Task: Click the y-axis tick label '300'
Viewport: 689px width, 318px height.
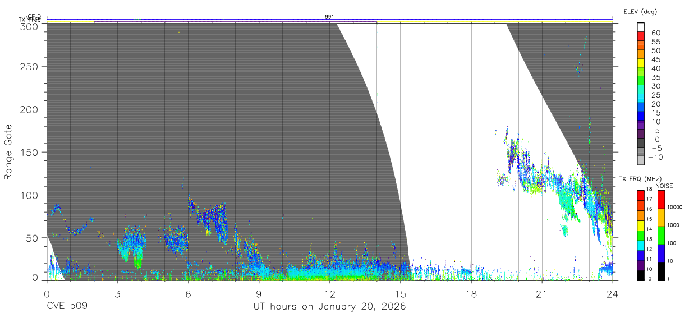Action: pos(30,26)
